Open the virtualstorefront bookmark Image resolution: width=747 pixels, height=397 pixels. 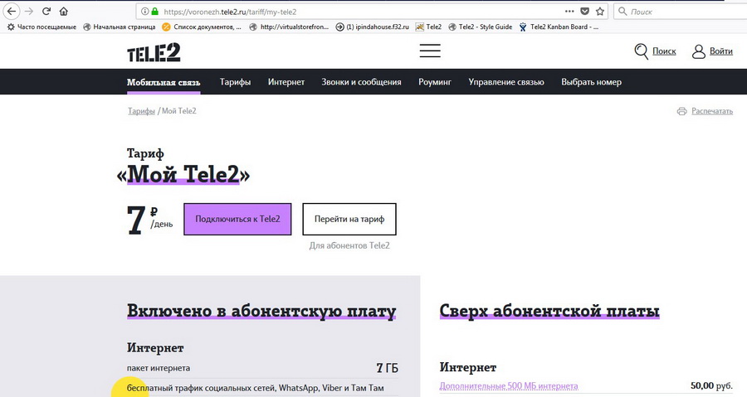pos(289,27)
